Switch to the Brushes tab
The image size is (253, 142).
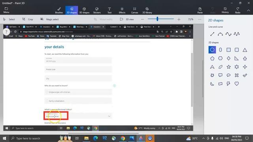(59, 10)
